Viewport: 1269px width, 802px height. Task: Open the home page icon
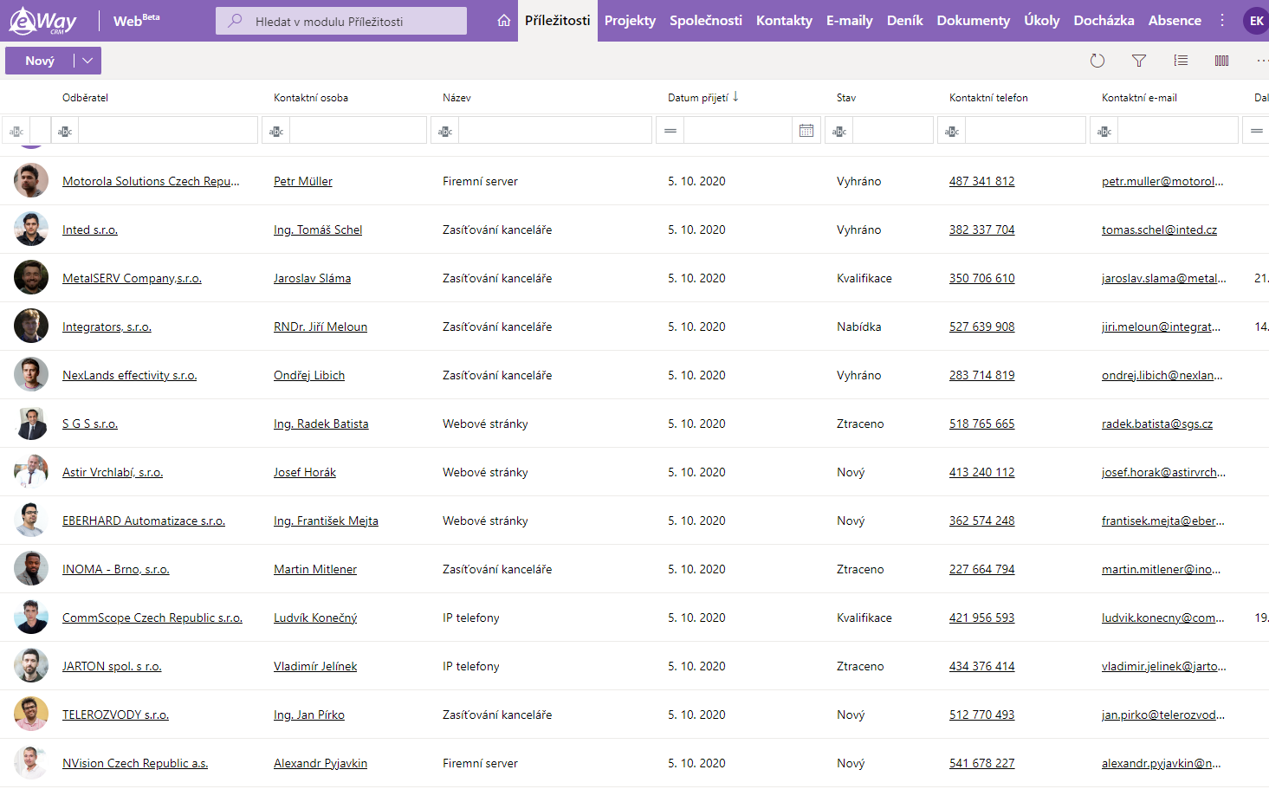click(x=504, y=21)
